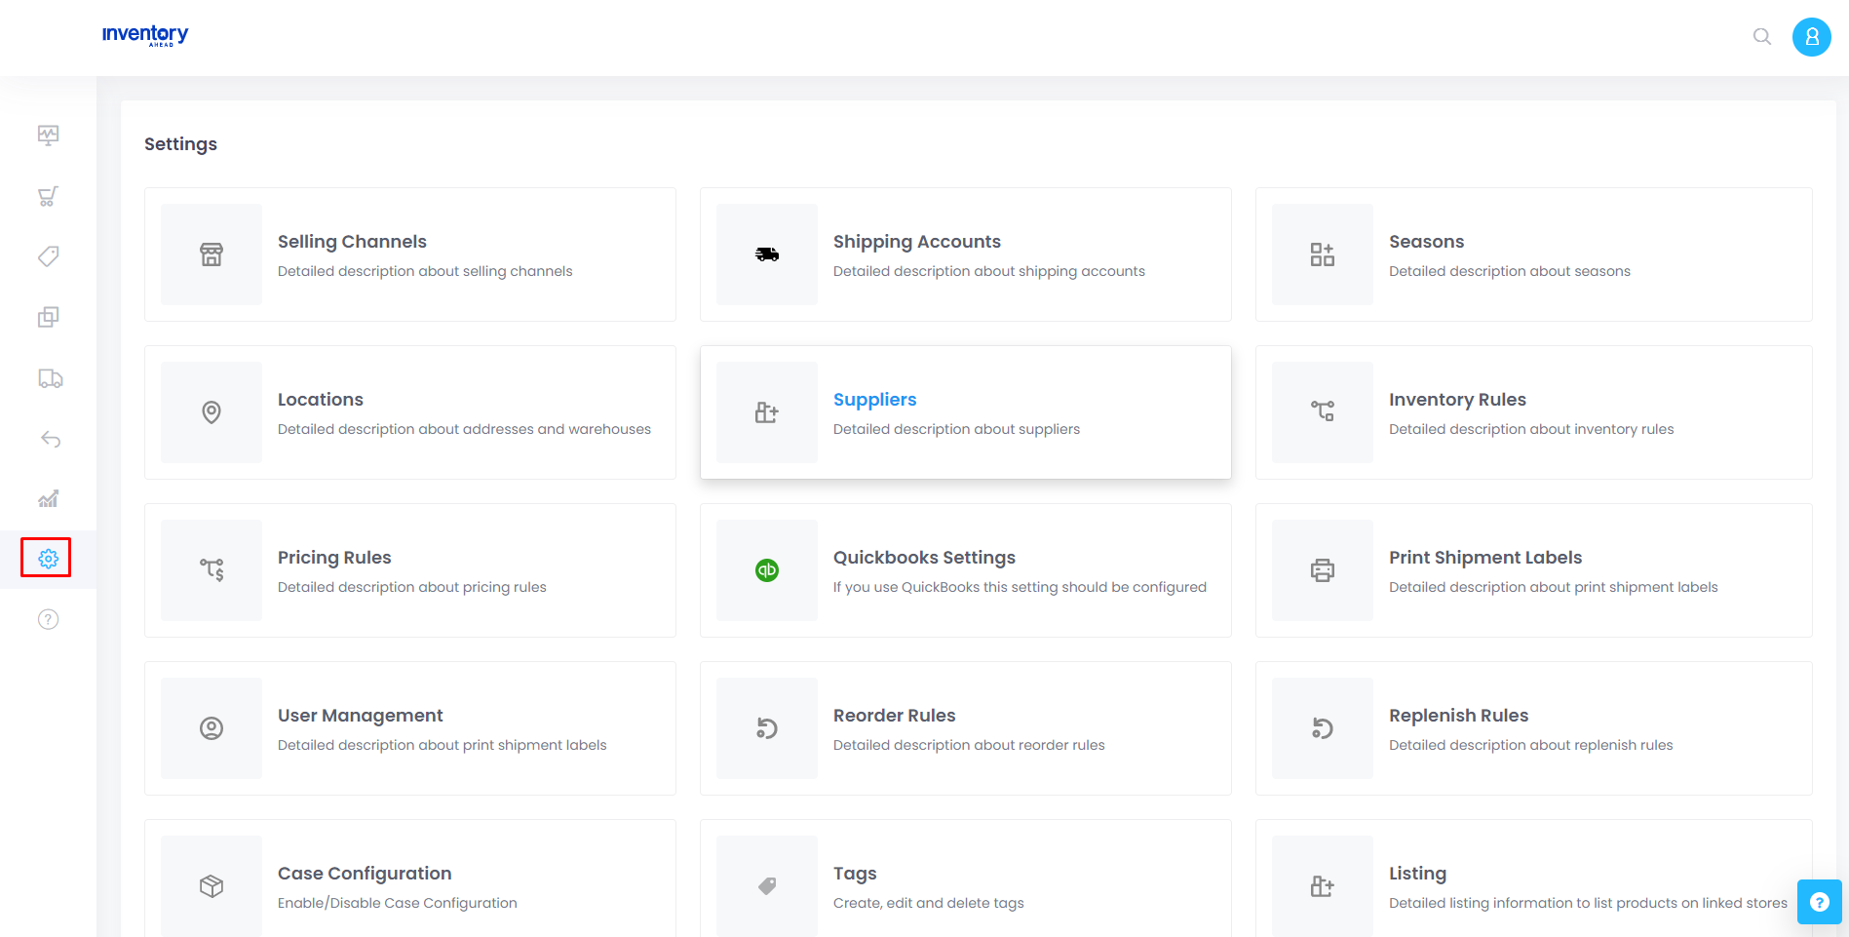Open the analytics chart sidebar icon
Screen dimensions: 1849x937
pyautogui.click(x=48, y=498)
